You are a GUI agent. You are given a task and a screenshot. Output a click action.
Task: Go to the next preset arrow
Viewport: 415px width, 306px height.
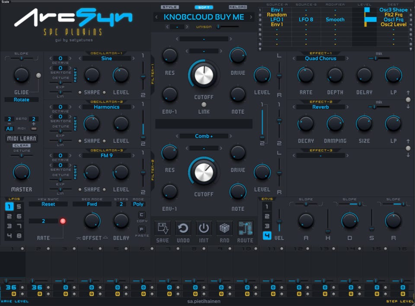point(251,17)
